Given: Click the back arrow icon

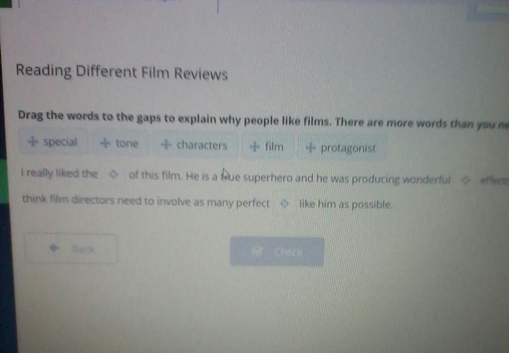Looking at the screenshot, I should [x=54, y=248].
